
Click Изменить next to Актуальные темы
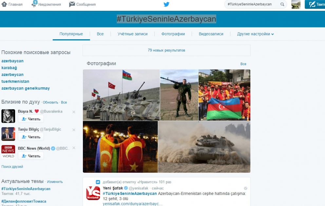coord(55,182)
